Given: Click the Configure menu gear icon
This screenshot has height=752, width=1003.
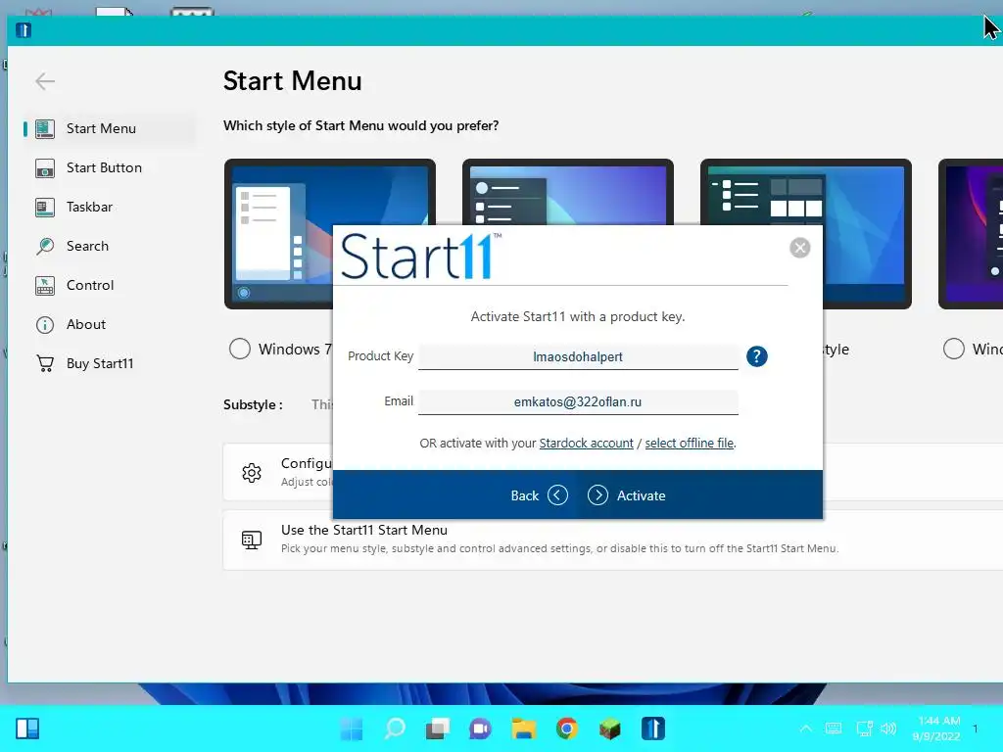Looking at the screenshot, I should pyautogui.click(x=252, y=473).
